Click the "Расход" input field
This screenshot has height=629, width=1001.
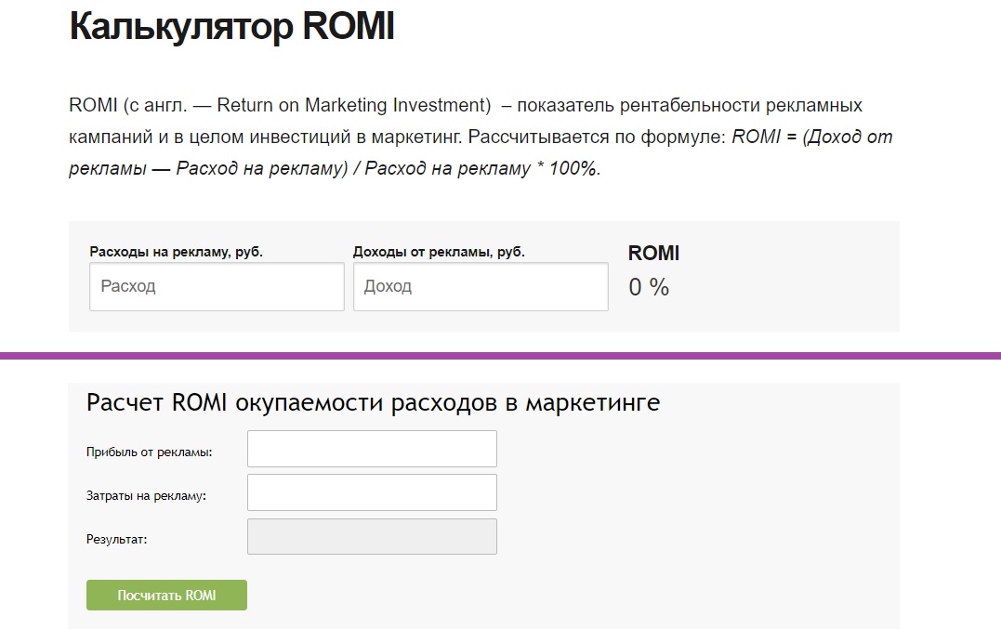pos(216,286)
